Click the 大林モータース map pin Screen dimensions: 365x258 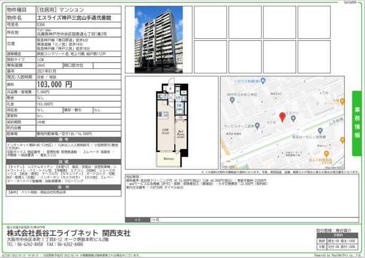(282, 153)
